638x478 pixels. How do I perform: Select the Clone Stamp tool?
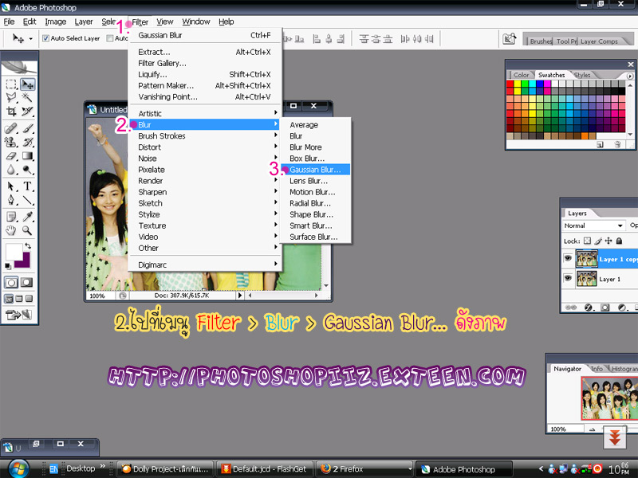(11, 142)
